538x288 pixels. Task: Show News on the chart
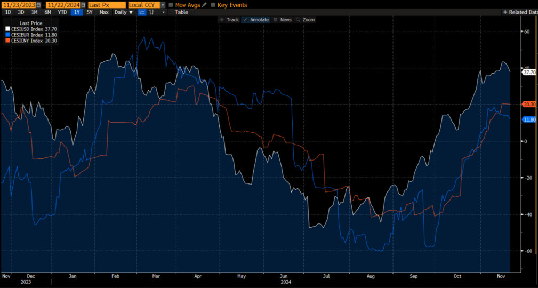pos(283,20)
